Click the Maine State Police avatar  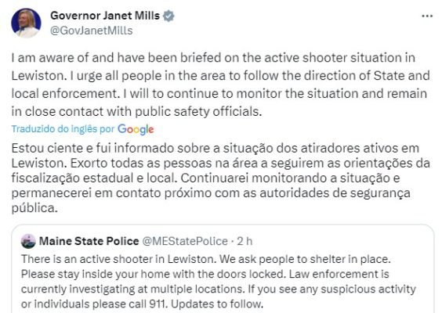tap(28, 241)
